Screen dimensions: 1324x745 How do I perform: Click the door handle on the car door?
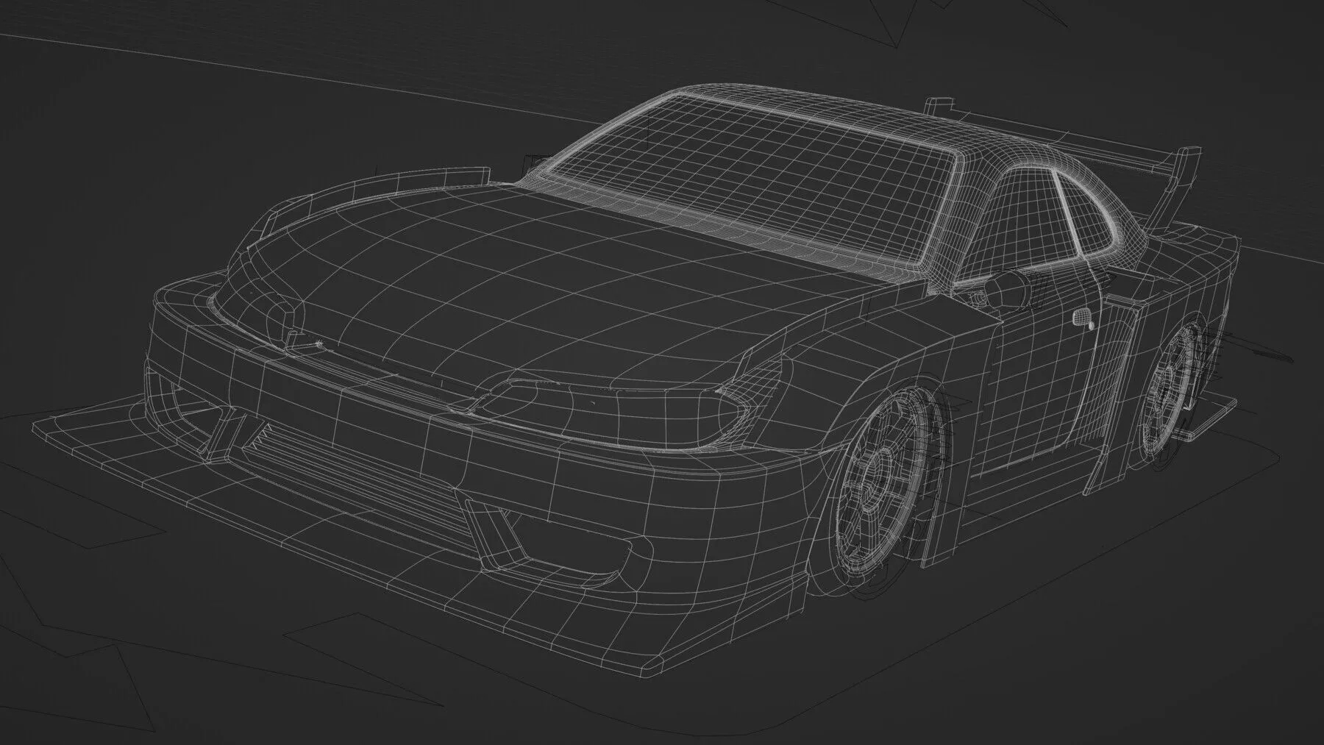coord(1082,318)
